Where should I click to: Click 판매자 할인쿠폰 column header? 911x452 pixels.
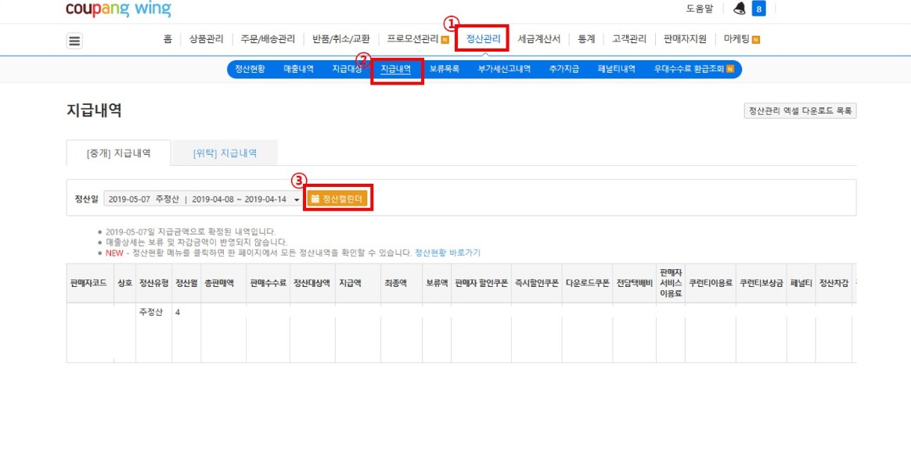click(481, 283)
